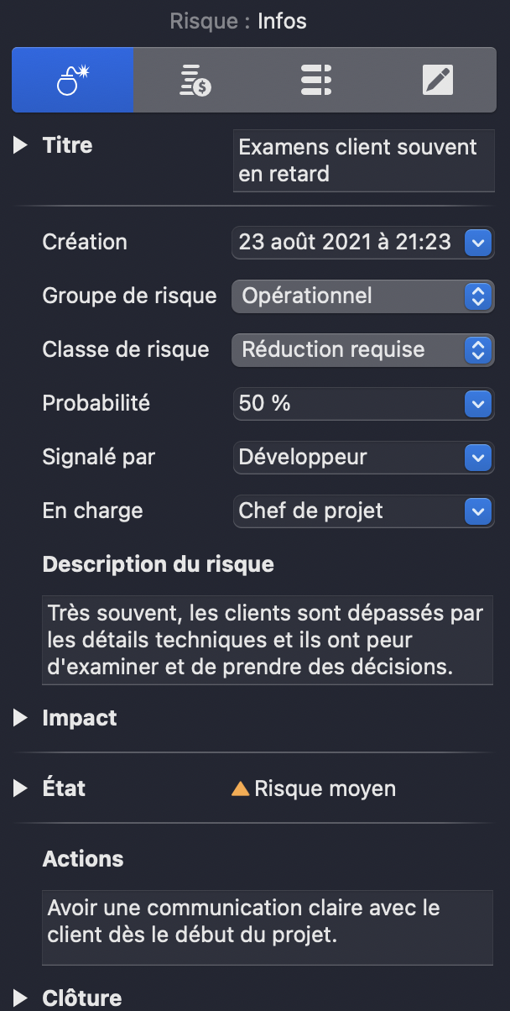Expand the Impact section
Viewport: 510px width, 1011px height.
[x=18, y=717]
